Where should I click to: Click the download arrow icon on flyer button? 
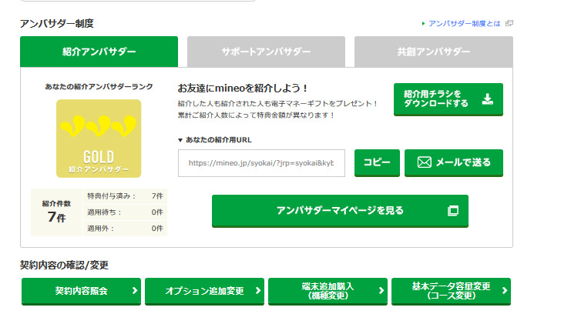point(487,99)
